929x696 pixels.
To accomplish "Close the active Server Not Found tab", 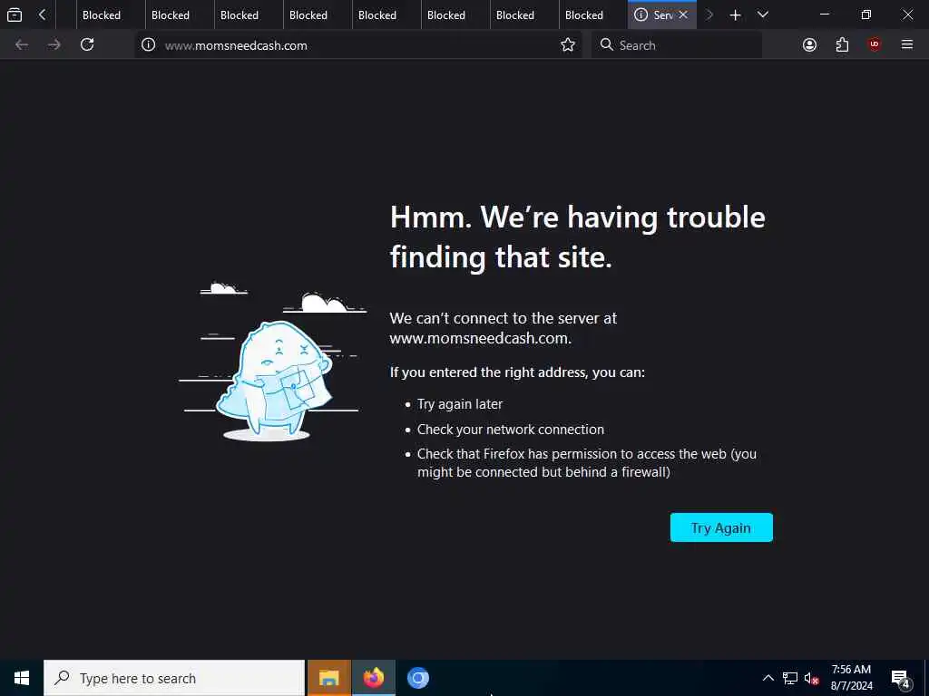I will [x=683, y=14].
